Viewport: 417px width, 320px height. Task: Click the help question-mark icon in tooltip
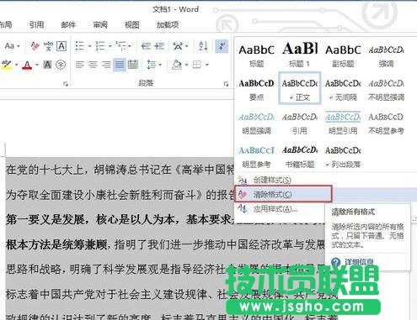tap(335, 262)
